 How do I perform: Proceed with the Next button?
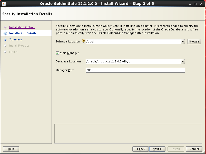coord(157,149)
